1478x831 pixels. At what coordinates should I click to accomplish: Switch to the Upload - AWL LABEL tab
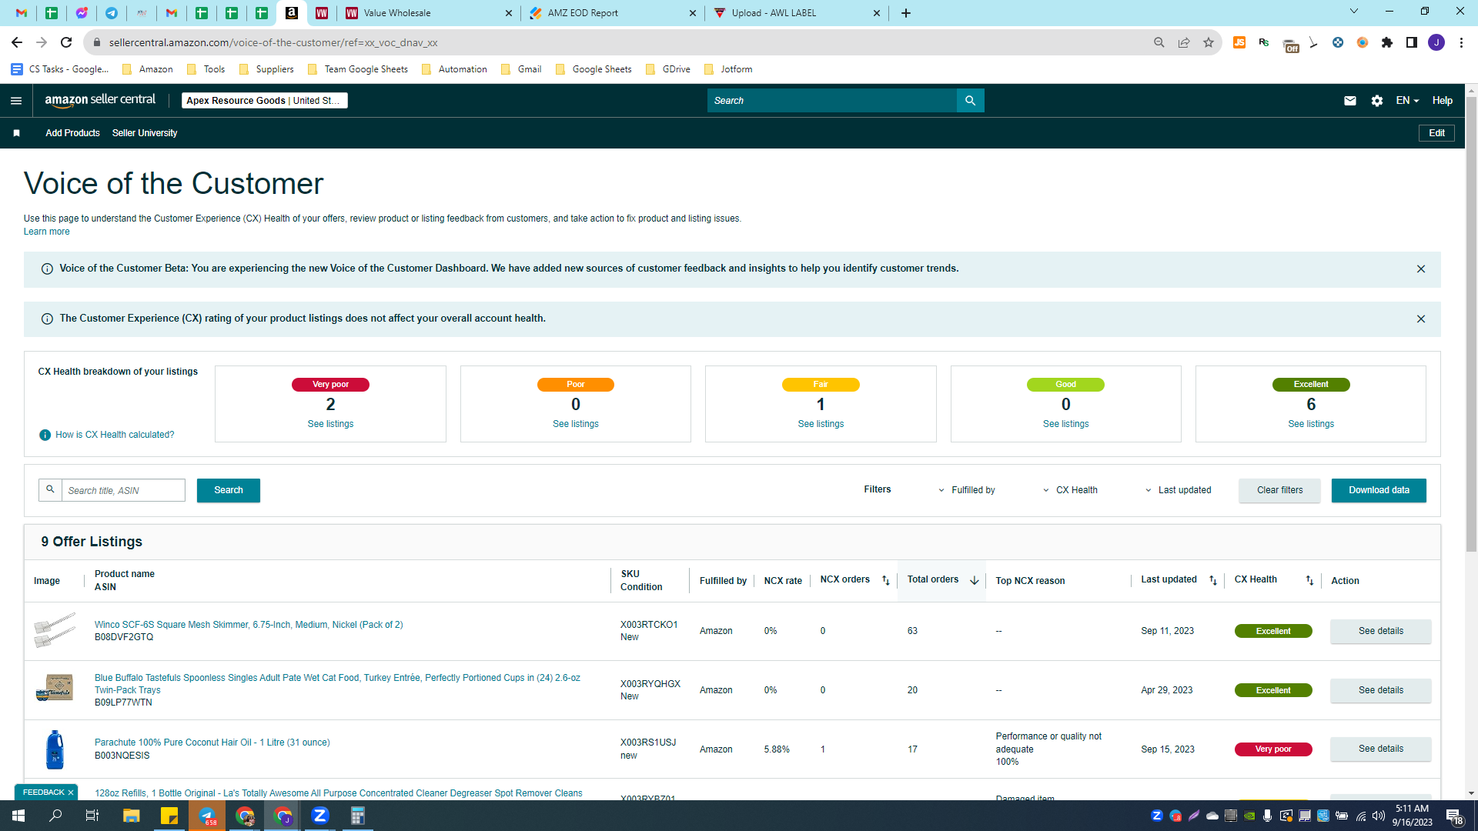pos(797,13)
